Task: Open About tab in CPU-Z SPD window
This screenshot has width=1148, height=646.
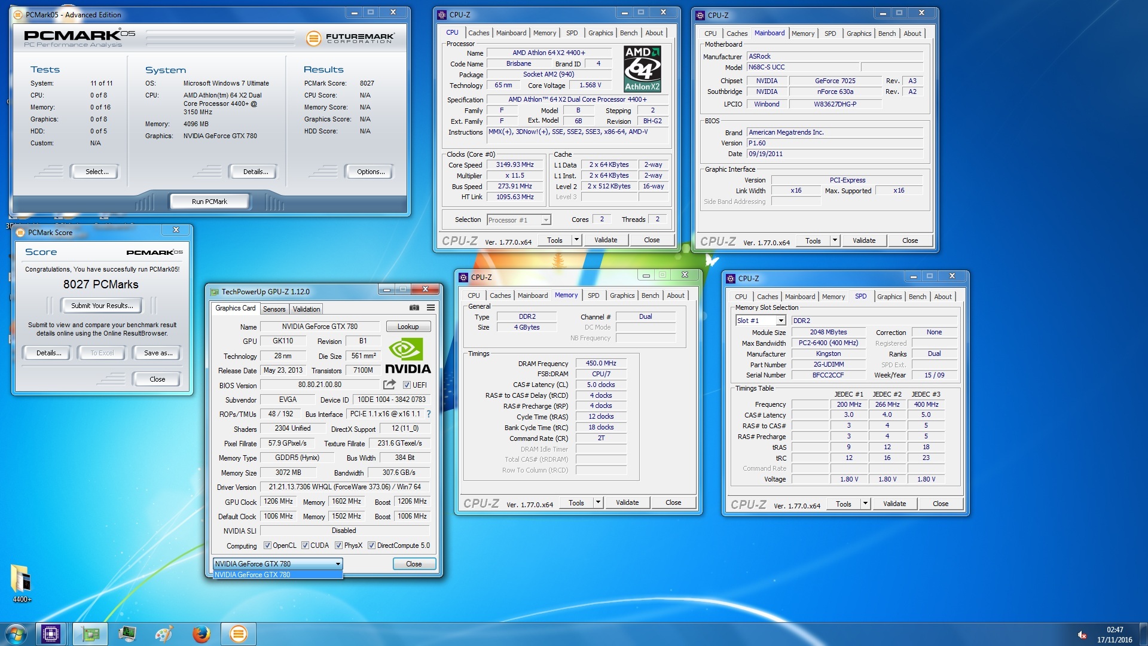Action: click(942, 297)
